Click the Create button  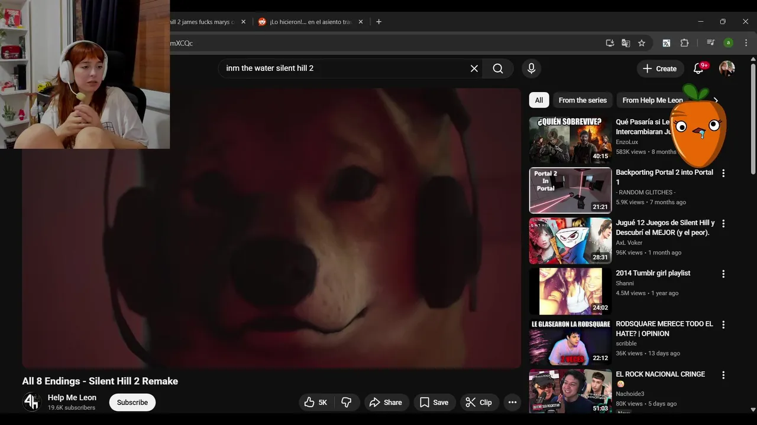coord(660,68)
